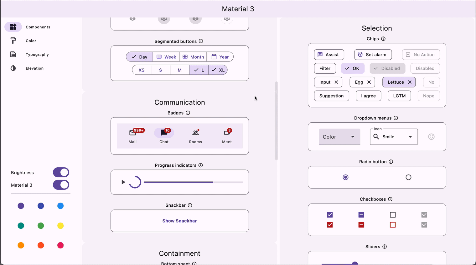Image resolution: width=476 pixels, height=265 pixels.
Task: Select the Month segment
Action: pos(193,57)
